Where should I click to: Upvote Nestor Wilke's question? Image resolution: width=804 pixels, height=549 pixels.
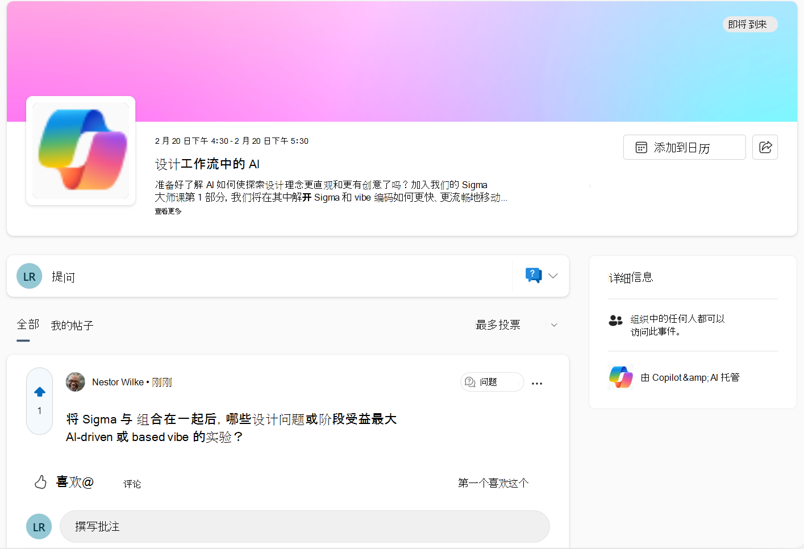(40, 392)
